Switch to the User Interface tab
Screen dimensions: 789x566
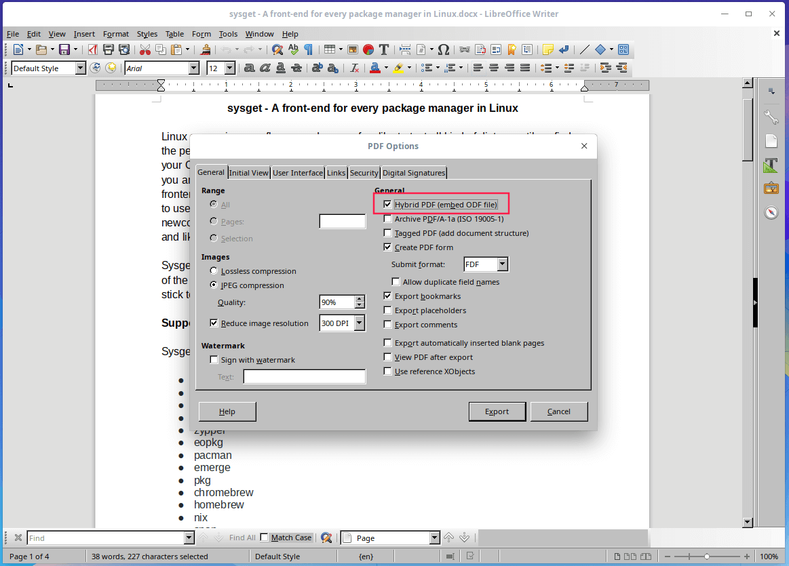pos(298,172)
